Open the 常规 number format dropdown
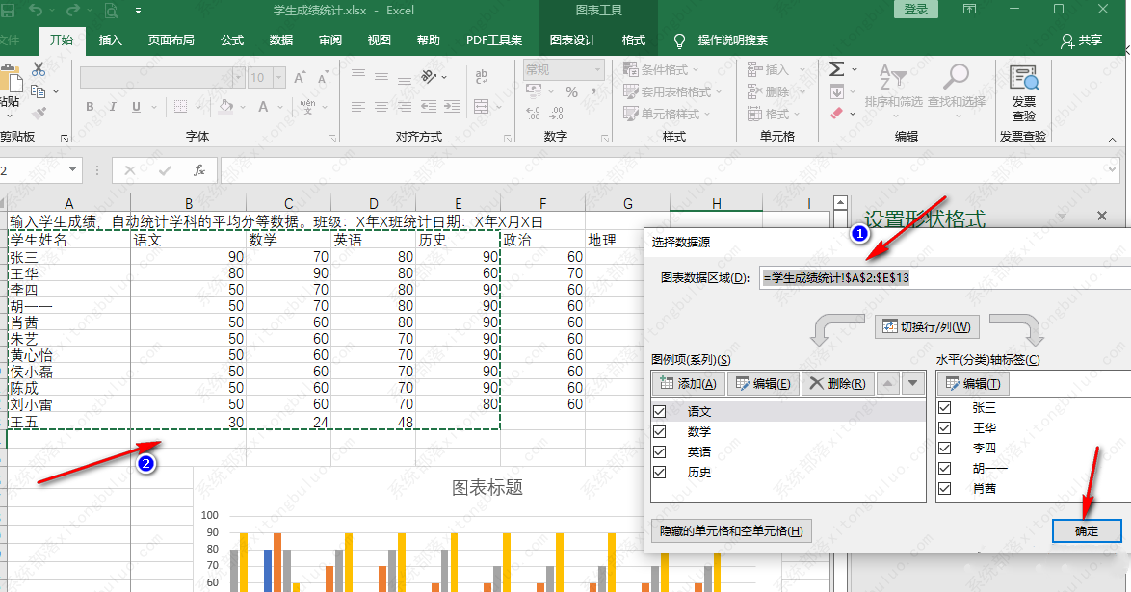This screenshot has width=1131, height=592. [598, 69]
